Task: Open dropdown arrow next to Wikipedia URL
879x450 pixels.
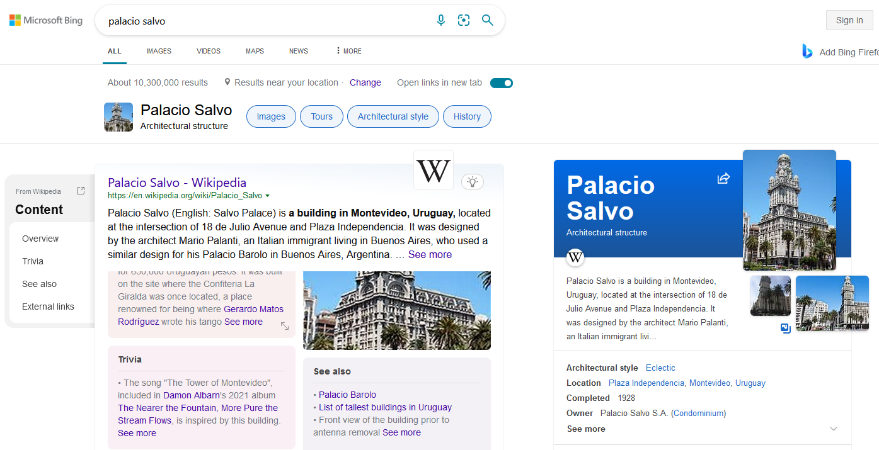Action: click(267, 196)
